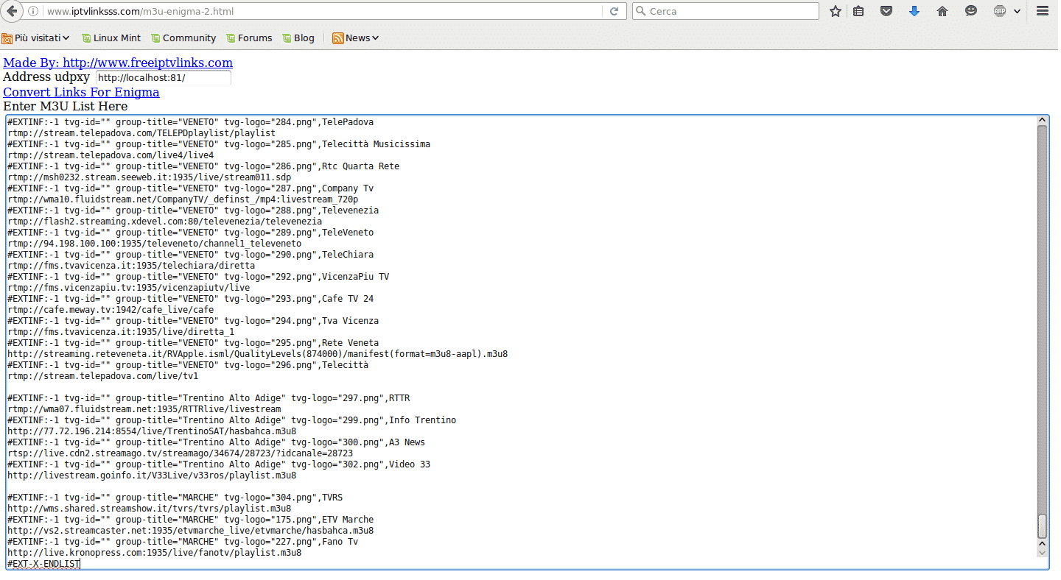Click the #EXT-X-ENDLIST line
The height and width of the screenshot is (580, 1061).
coord(43,564)
